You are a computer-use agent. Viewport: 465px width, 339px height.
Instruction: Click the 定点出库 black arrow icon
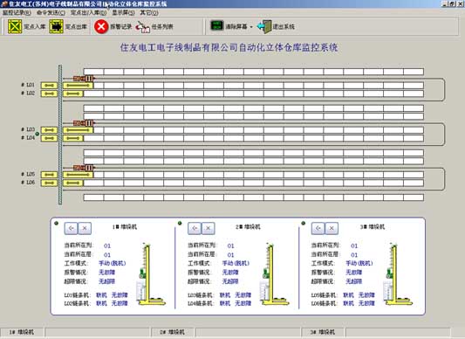(57, 26)
